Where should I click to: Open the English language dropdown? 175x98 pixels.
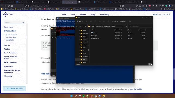(x=157, y=14)
